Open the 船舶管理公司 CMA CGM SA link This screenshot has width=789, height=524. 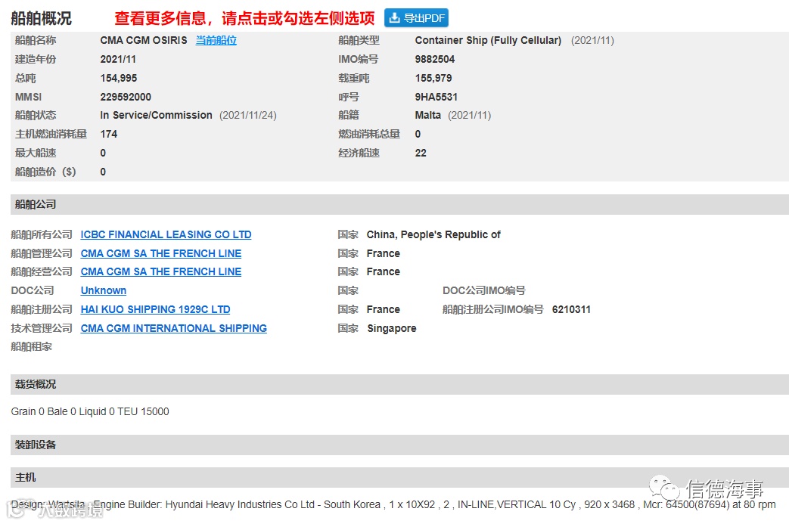(x=161, y=253)
